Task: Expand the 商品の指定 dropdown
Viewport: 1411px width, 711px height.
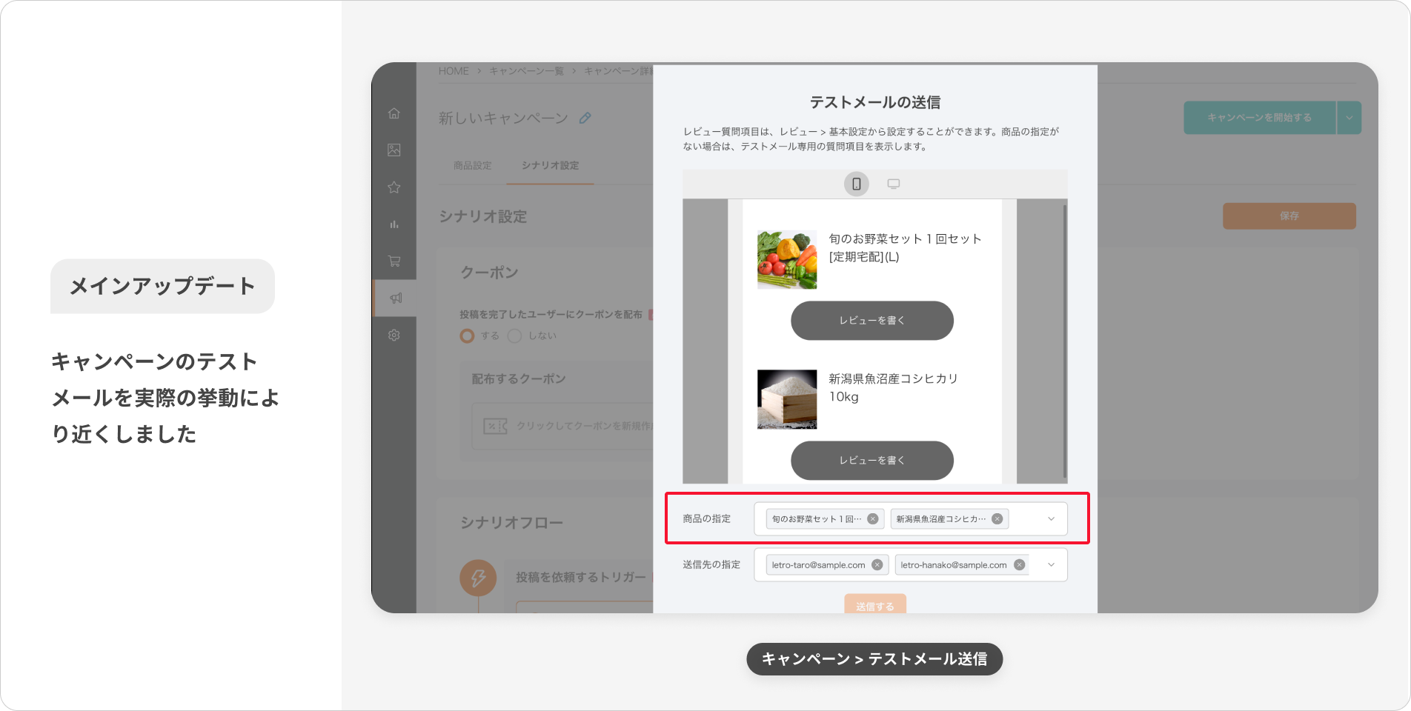Action: click(1051, 519)
